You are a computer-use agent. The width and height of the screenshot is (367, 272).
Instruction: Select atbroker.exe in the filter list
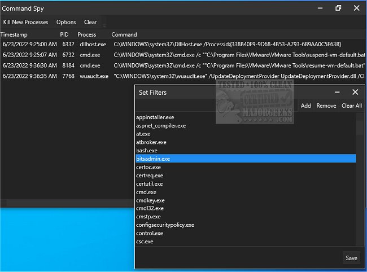coord(246,142)
